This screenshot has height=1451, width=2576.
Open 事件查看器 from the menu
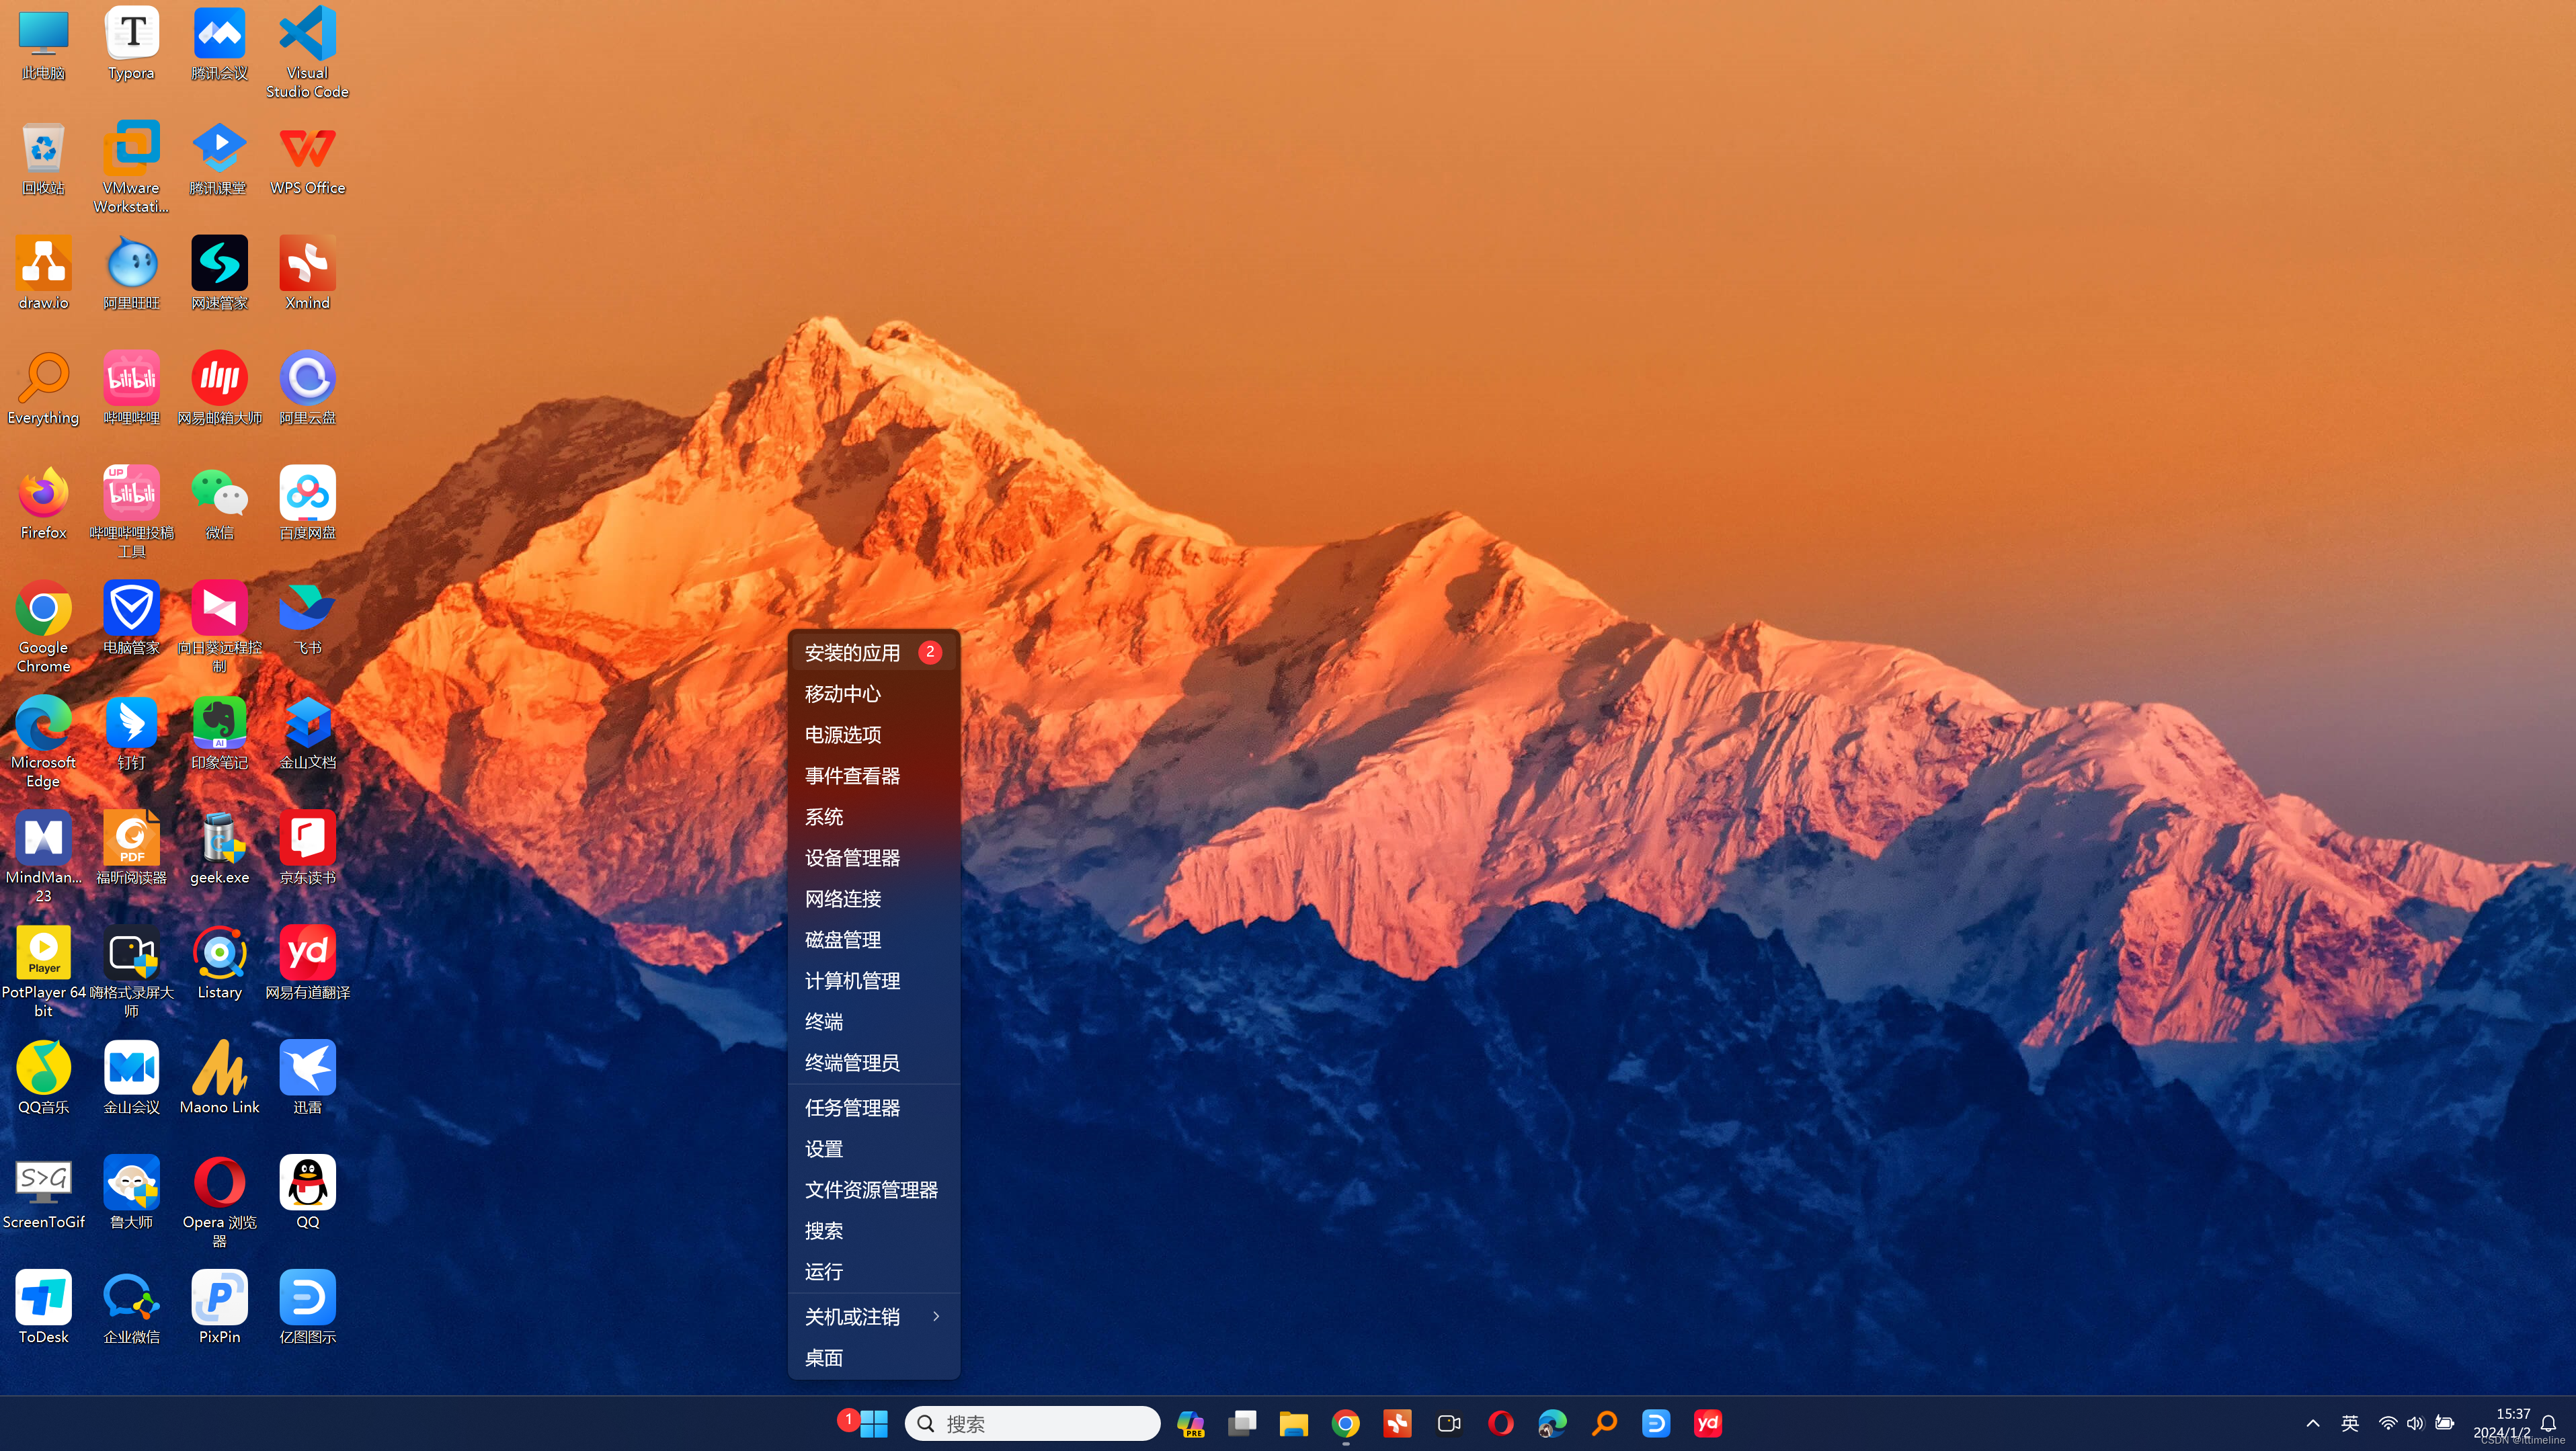pyautogui.click(x=873, y=776)
